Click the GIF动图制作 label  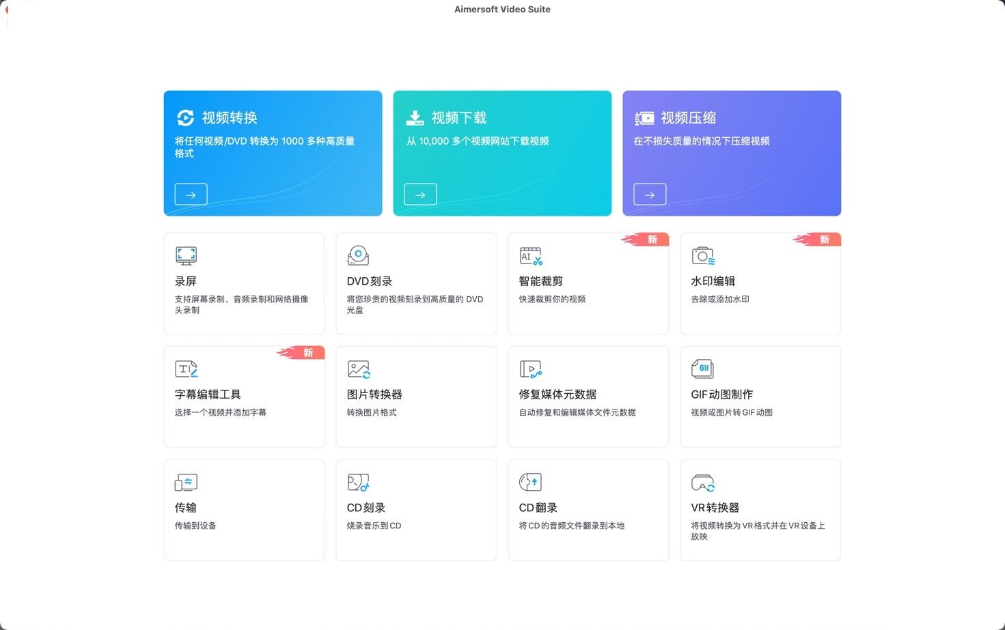pyautogui.click(x=722, y=395)
